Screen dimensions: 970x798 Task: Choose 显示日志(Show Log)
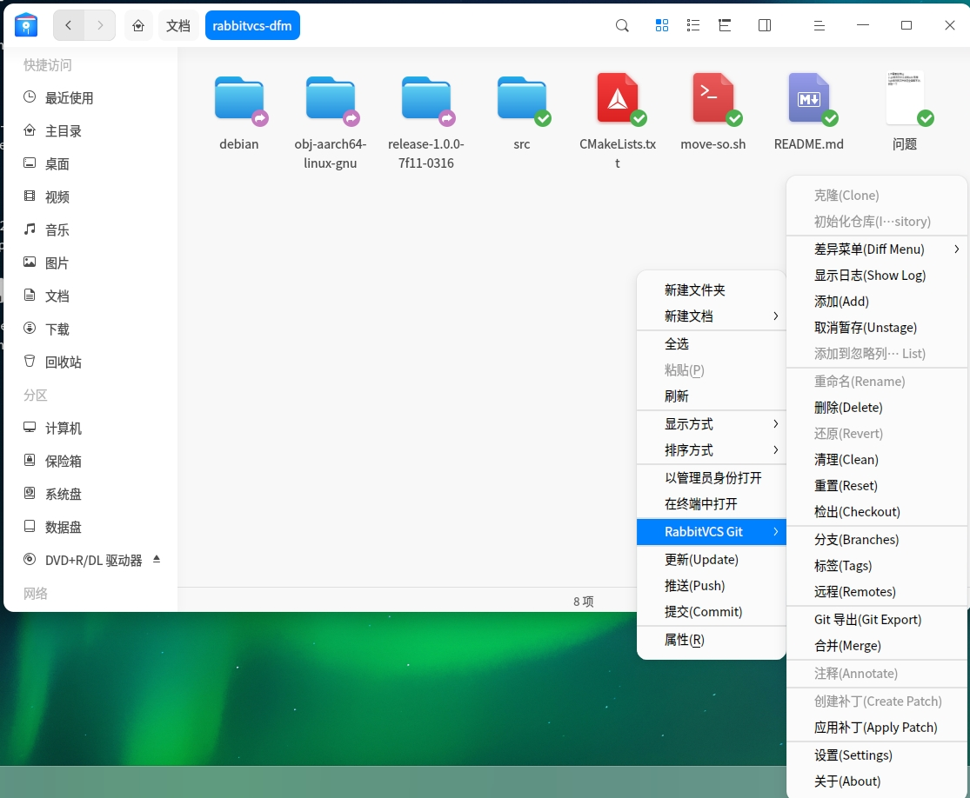(877, 275)
